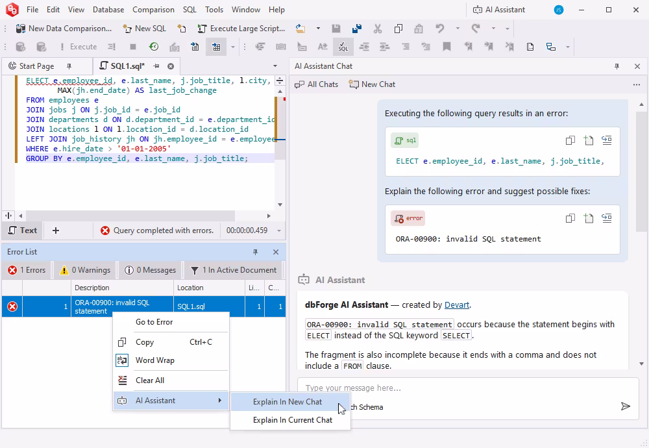This screenshot has width=649, height=448.
Task: Toggle the 0 Messages filter
Action: (151, 270)
